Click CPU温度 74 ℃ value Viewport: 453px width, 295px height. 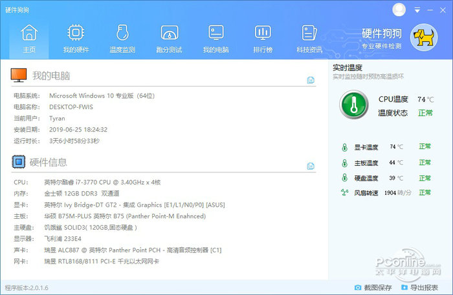[426, 99]
